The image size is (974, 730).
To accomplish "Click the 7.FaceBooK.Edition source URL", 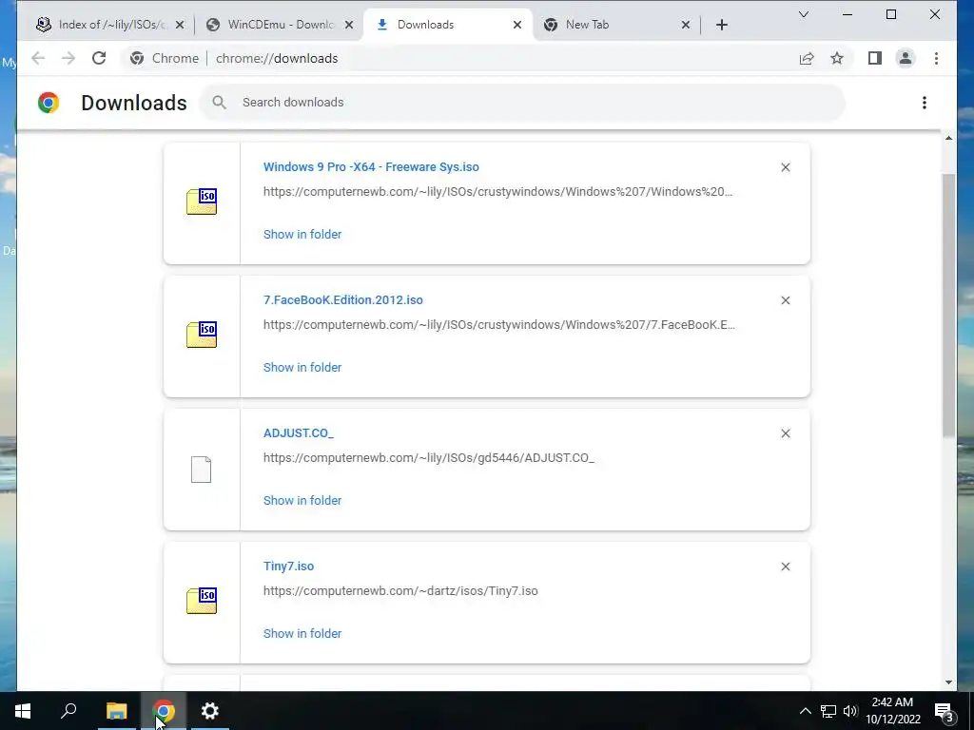I will pos(498,325).
